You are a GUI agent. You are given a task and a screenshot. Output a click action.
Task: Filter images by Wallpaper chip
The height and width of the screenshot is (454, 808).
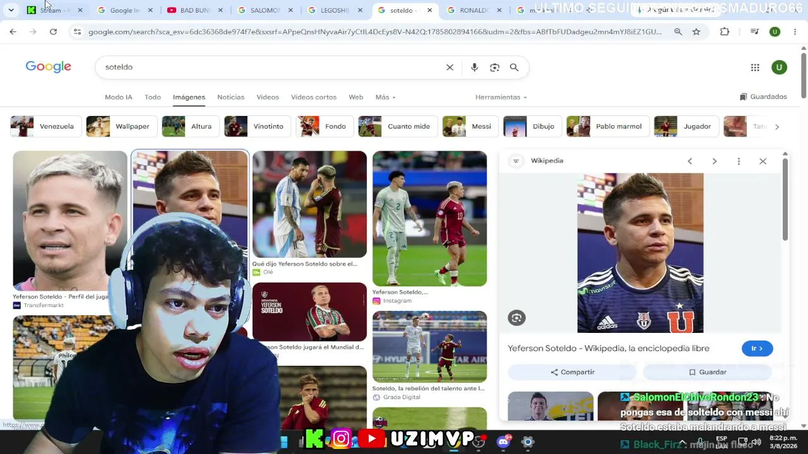tap(122, 126)
